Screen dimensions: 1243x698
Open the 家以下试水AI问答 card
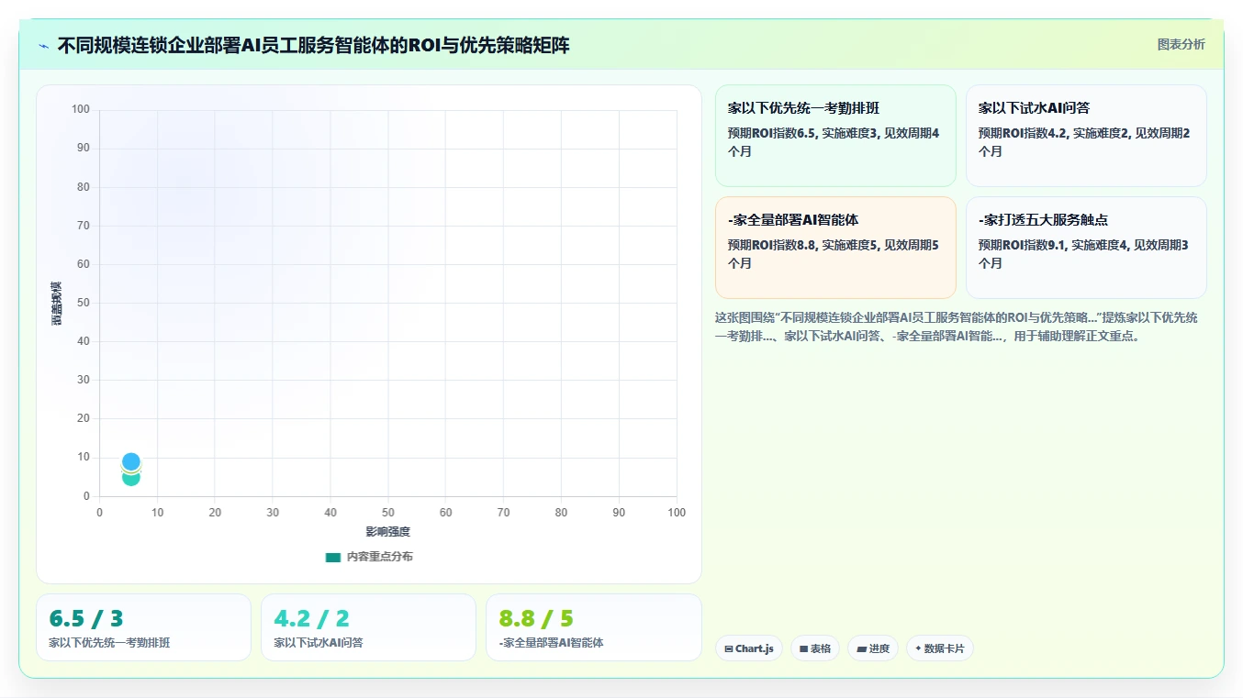coord(1086,136)
